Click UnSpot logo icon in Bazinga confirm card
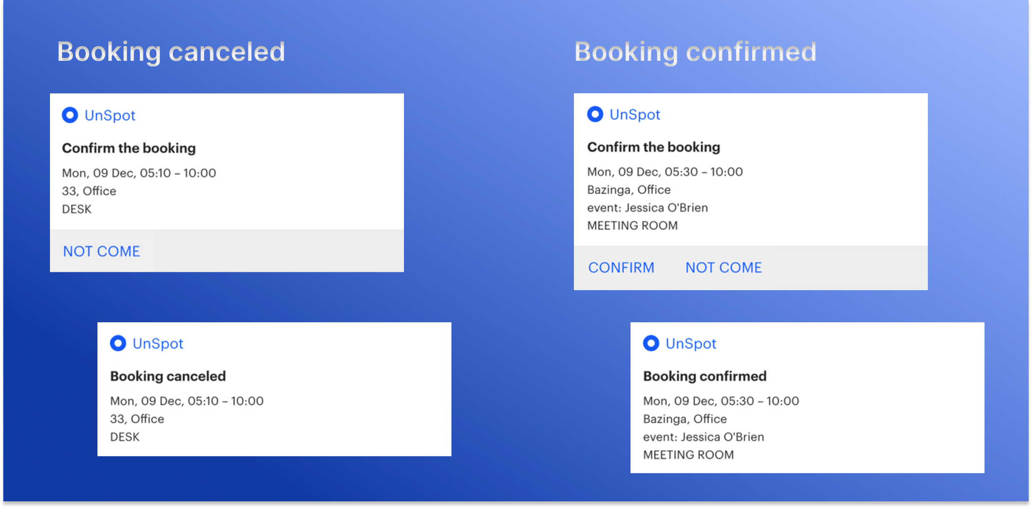Screen dimensions: 1032x508 595,114
